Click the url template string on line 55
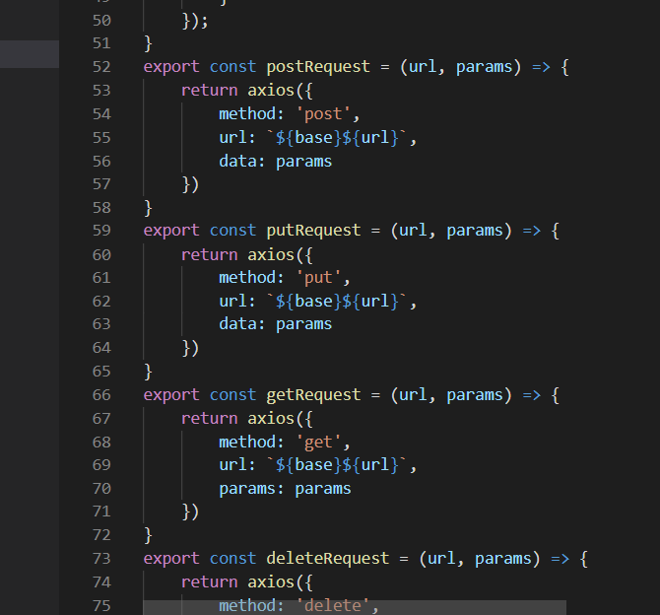This screenshot has width=660, height=615. click(x=337, y=138)
